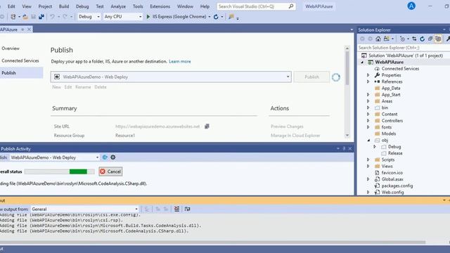Open the Debug configuration dropdown

pos(89,17)
